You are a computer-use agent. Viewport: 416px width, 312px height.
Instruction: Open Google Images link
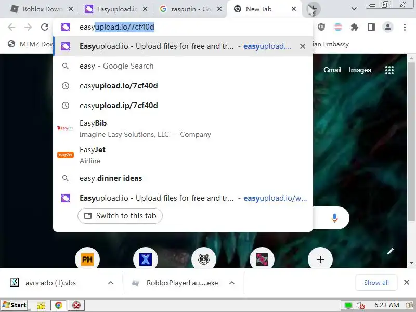tap(360, 70)
